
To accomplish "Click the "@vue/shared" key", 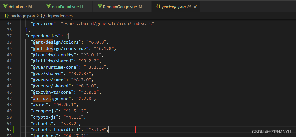I will click(x=47, y=73).
